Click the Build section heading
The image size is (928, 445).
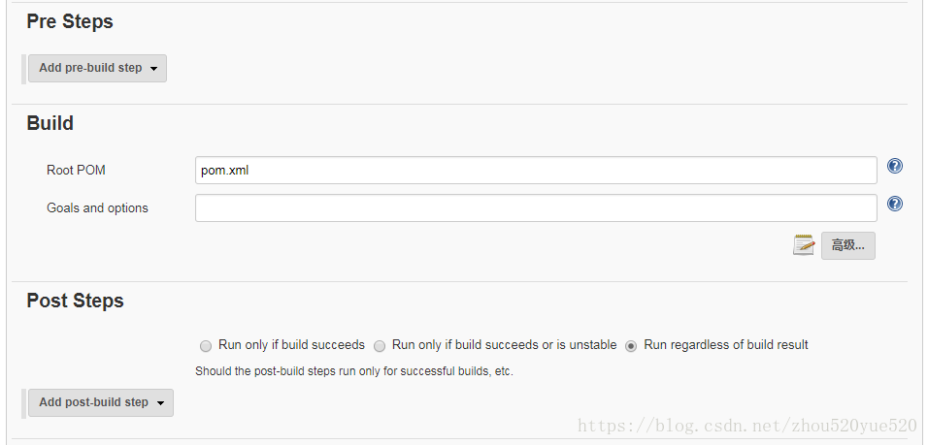(50, 123)
